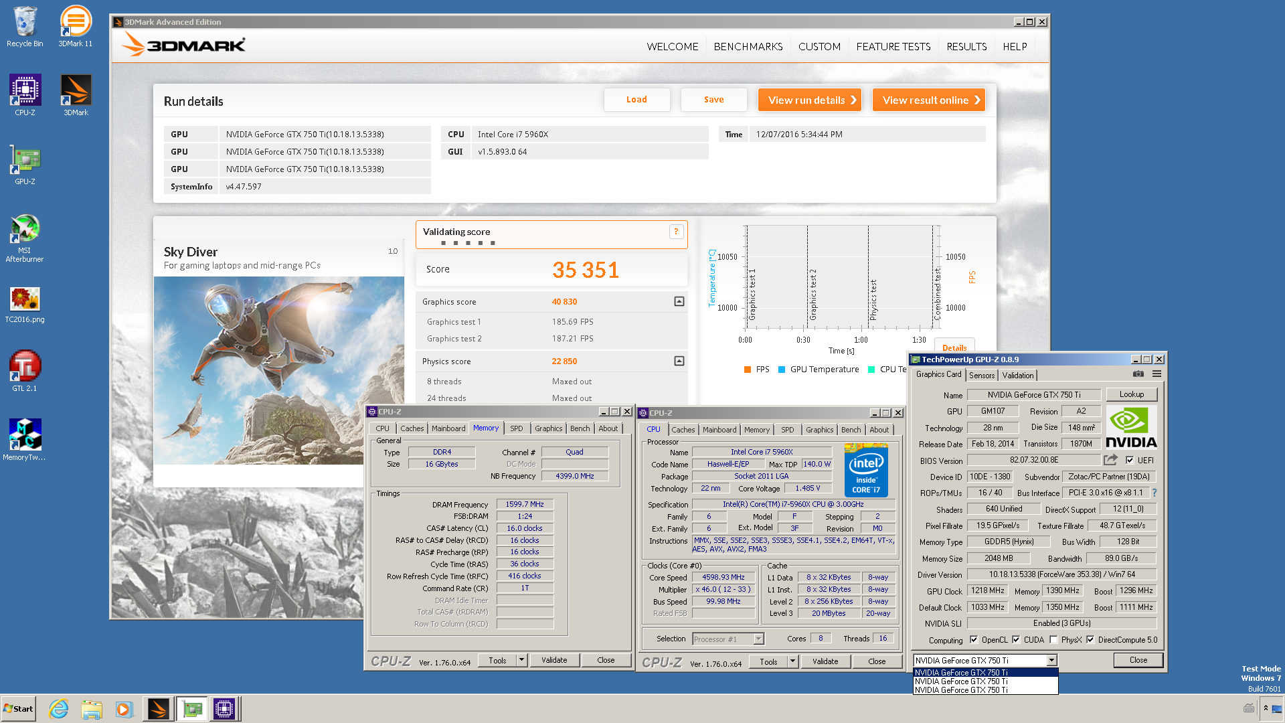This screenshot has height=723, width=1285.
Task: Show hidden system tray icons
Action: point(1266,708)
